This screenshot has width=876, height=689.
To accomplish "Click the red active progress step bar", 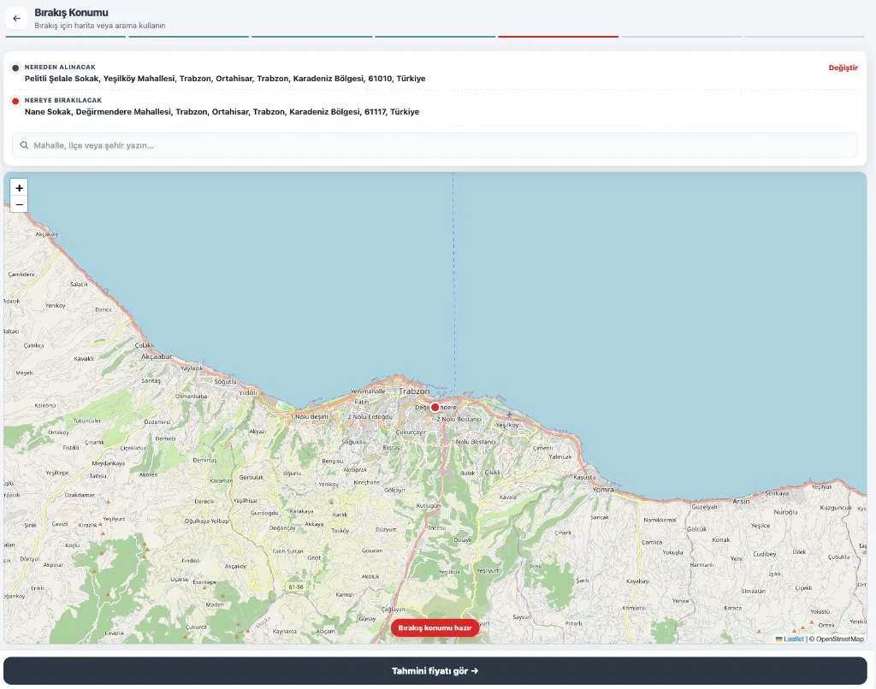I will tap(558, 37).
